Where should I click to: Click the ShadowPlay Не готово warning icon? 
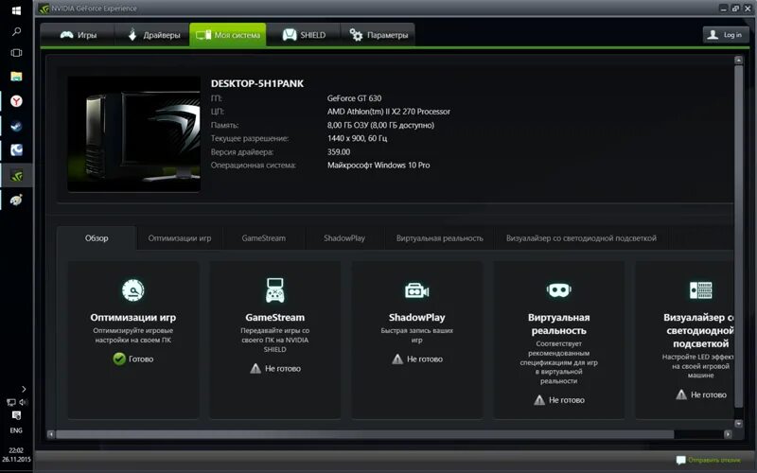(x=397, y=359)
